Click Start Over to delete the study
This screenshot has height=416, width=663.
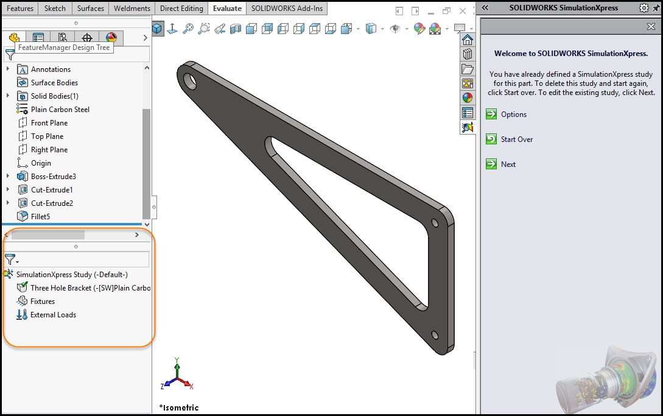pos(509,139)
